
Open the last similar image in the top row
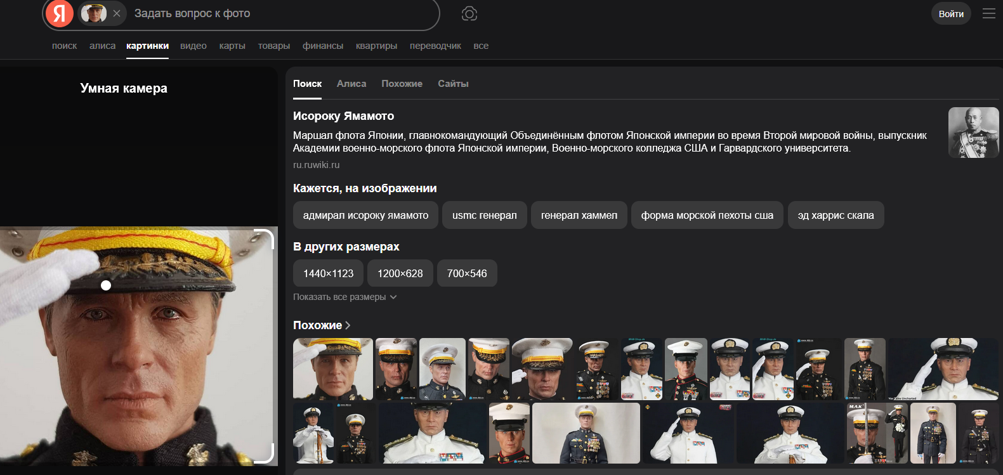point(943,369)
